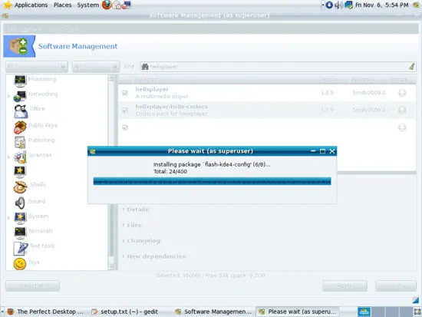Viewport: 422px width, 317px height.
Task: Open the File menu in Software Management
Action: coord(12,28)
